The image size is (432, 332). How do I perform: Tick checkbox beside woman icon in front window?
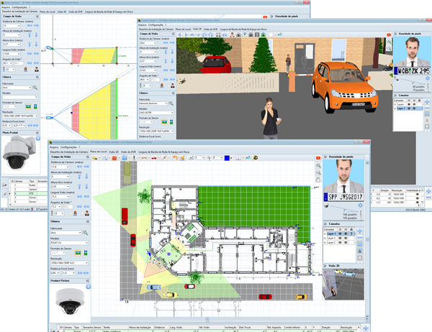tap(71, 213)
